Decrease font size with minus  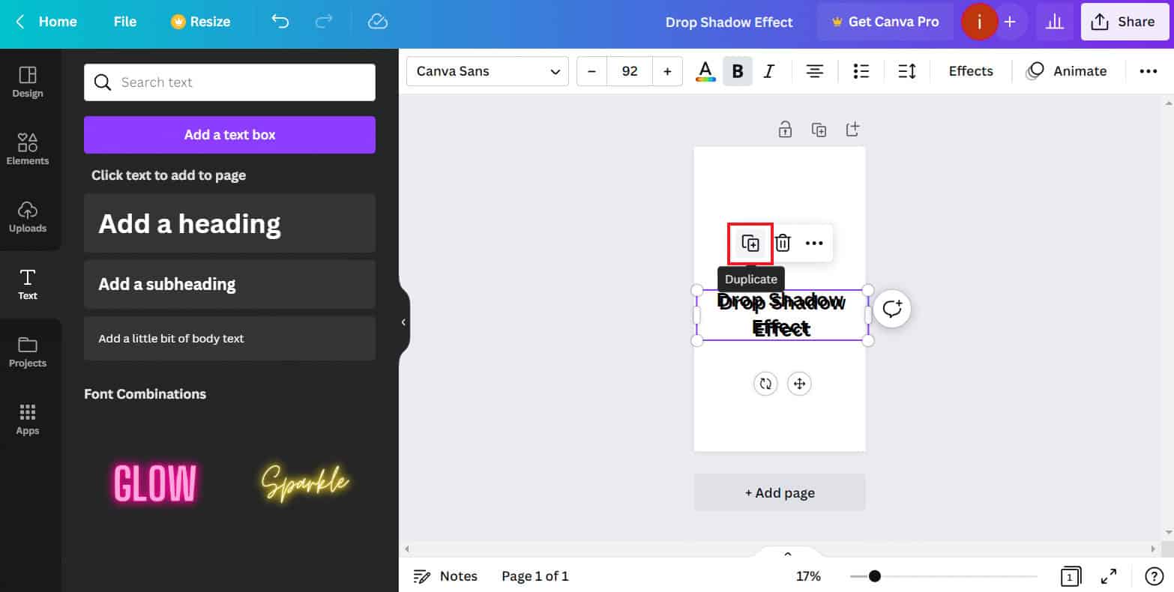tap(591, 71)
